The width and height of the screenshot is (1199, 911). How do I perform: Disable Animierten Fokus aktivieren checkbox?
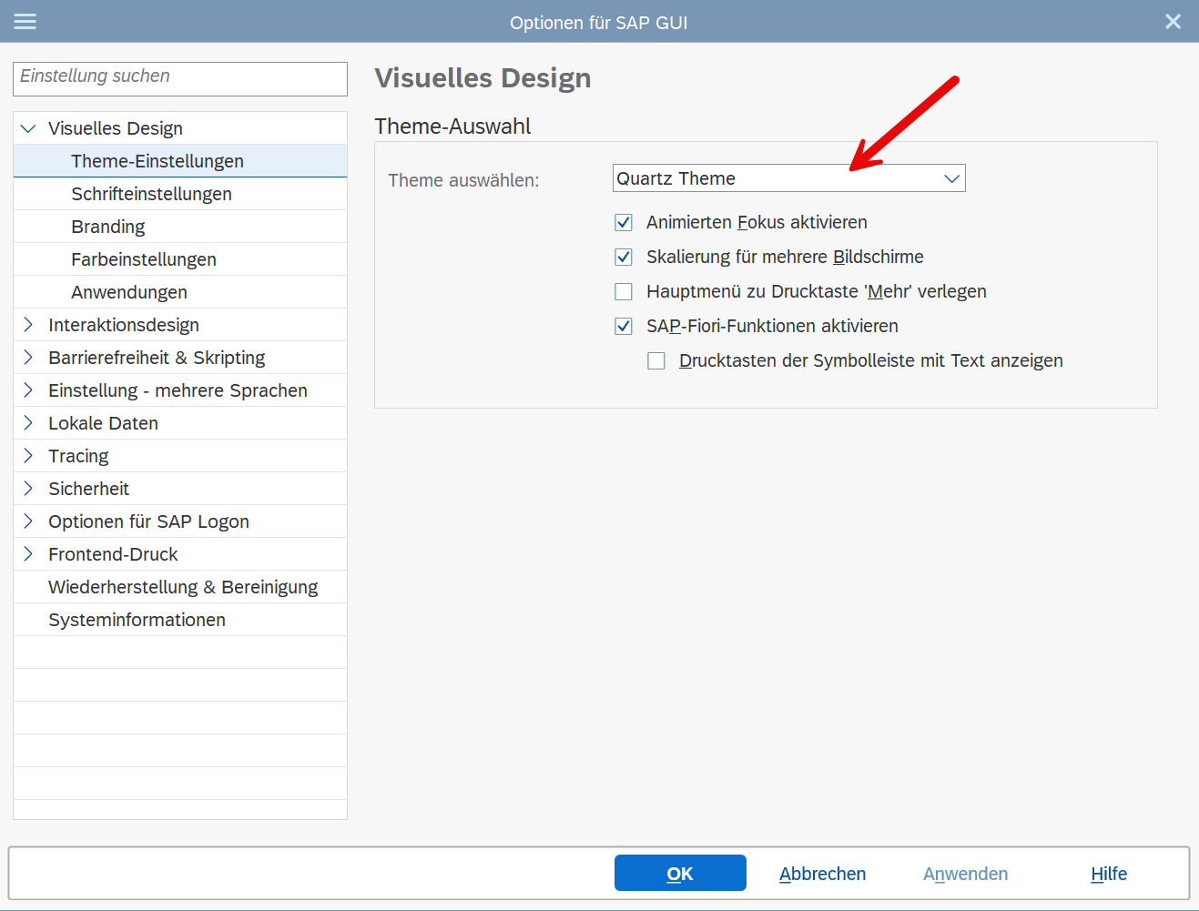click(624, 222)
